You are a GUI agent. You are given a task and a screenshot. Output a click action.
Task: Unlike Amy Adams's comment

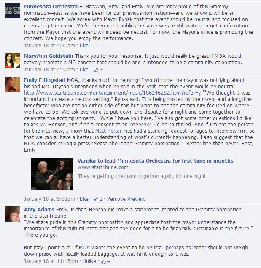(x=89, y=261)
